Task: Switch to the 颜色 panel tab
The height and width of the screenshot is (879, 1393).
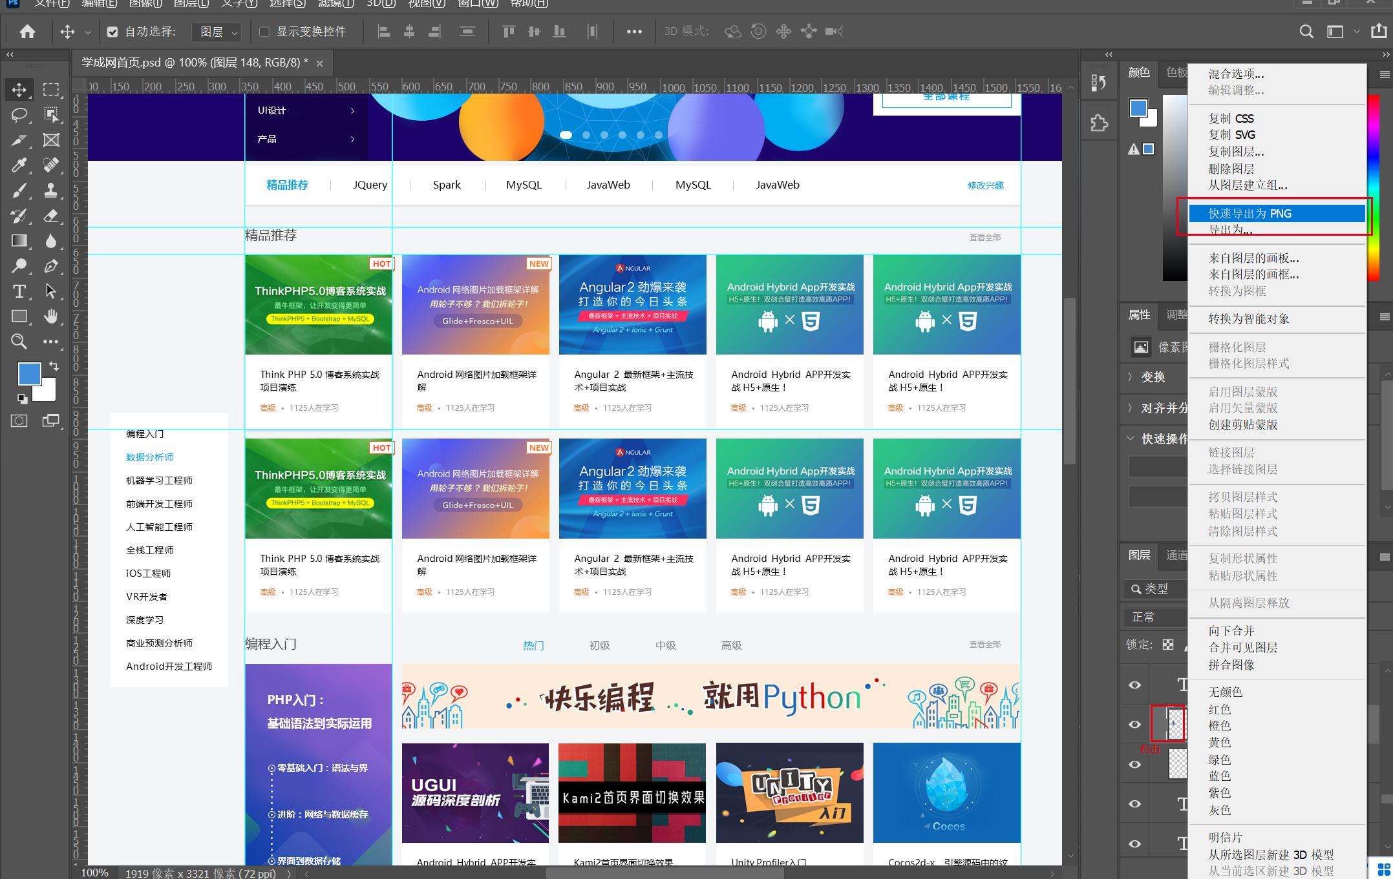Action: point(1139,72)
